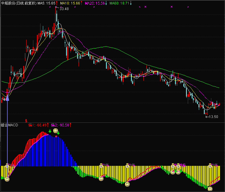Click the red dollar sign marker above 组合MACD
The height and width of the screenshot is (192, 225).
26,121
